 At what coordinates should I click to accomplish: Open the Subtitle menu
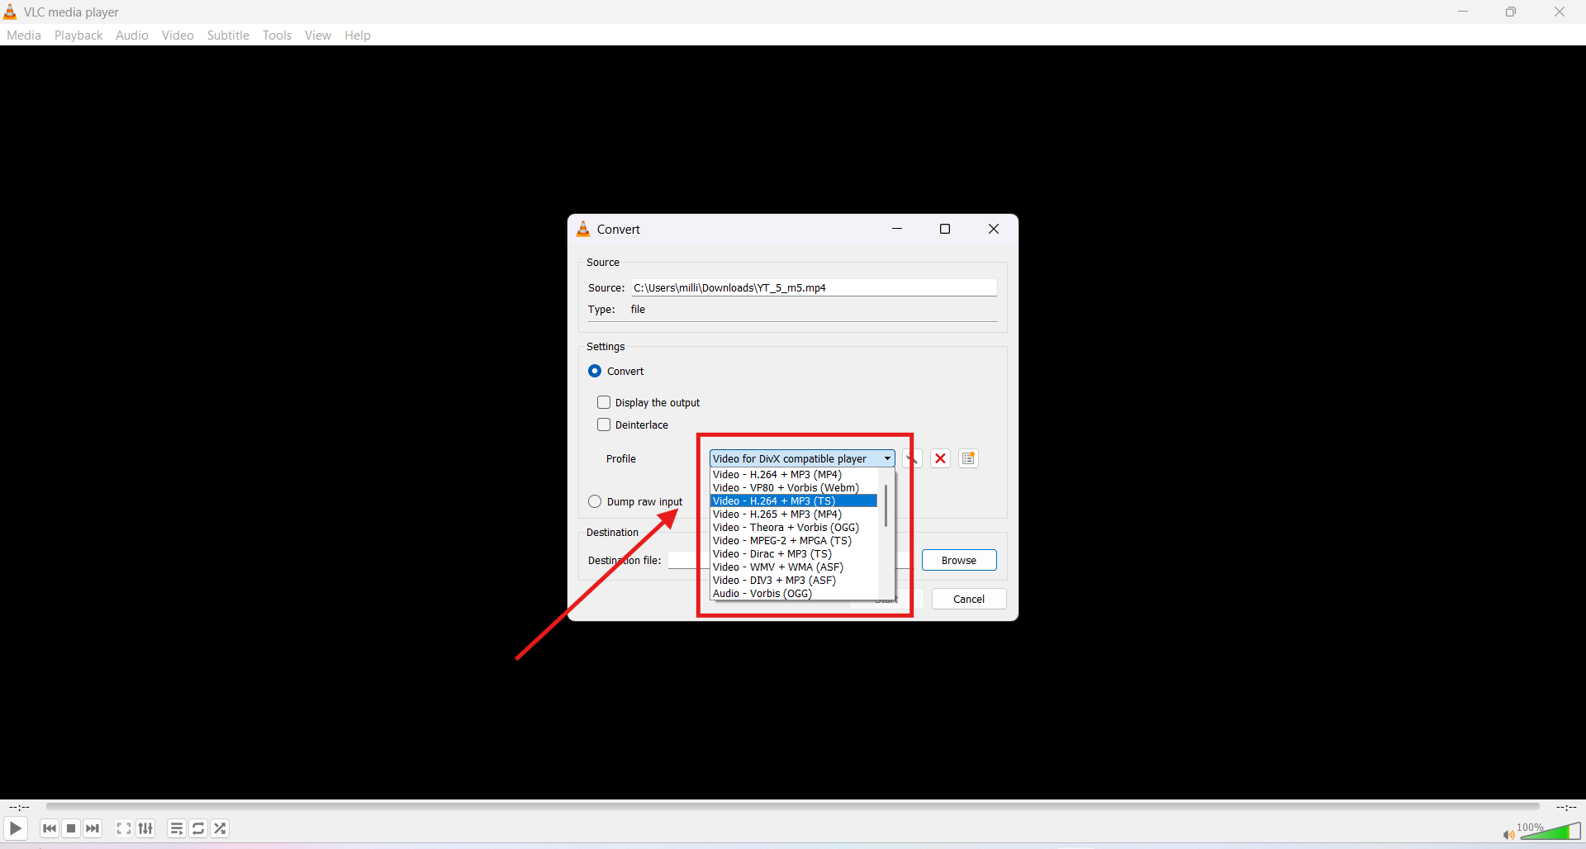click(228, 35)
